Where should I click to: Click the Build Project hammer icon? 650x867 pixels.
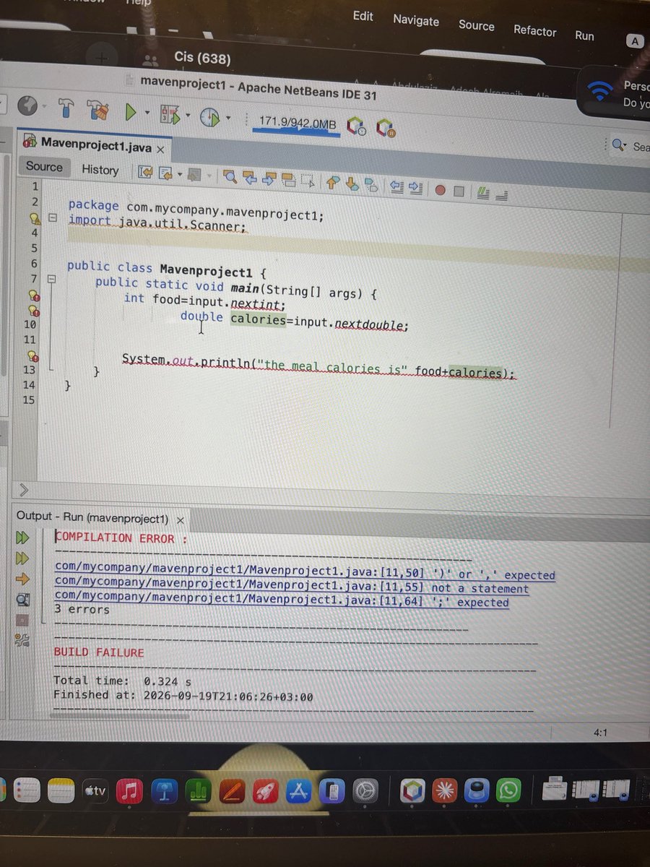(x=66, y=108)
